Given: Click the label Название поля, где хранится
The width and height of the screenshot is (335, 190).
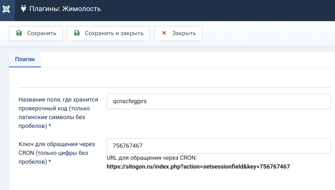Looking at the screenshot, I should pyautogui.click(x=58, y=100).
